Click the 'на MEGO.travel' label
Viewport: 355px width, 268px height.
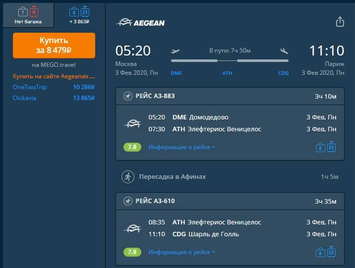[54, 65]
